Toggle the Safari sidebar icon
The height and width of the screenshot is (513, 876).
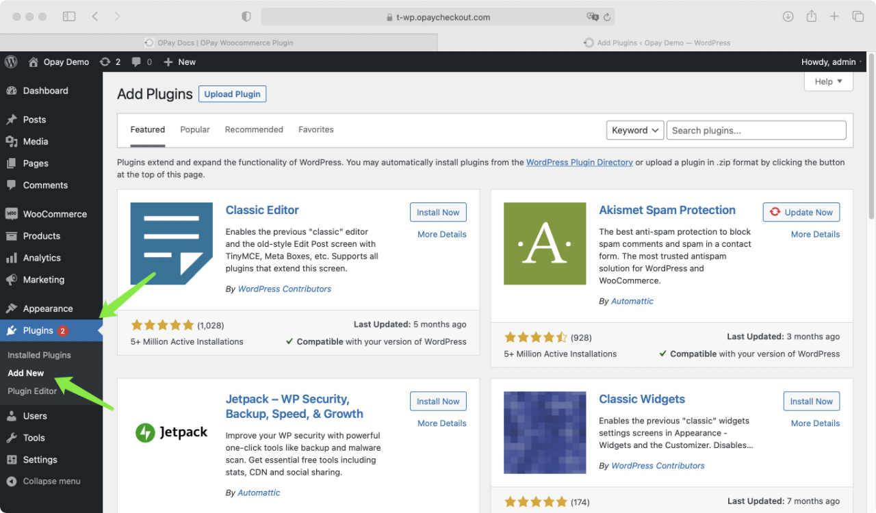[x=69, y=16]
